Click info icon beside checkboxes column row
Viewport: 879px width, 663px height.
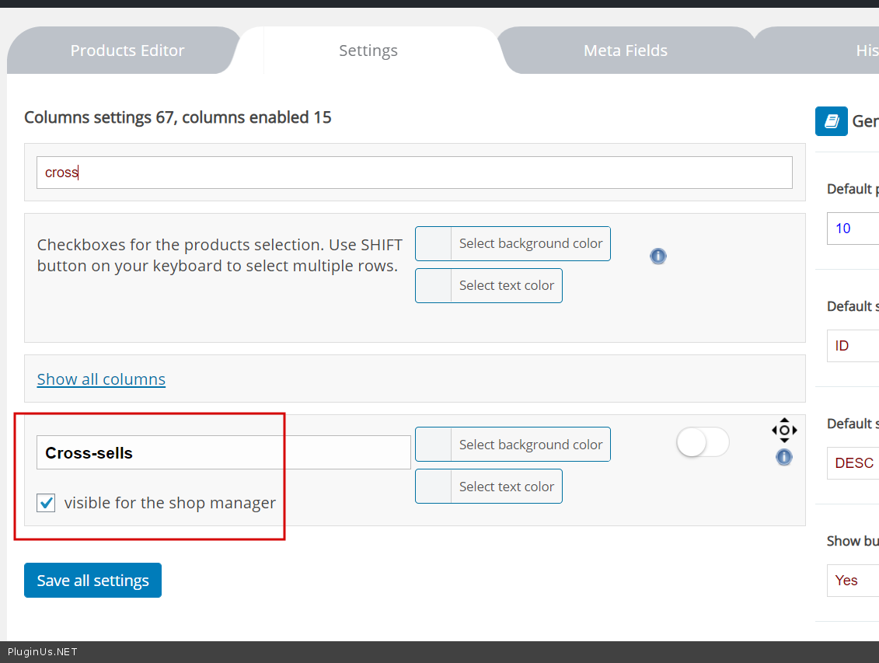pos(658,256)
